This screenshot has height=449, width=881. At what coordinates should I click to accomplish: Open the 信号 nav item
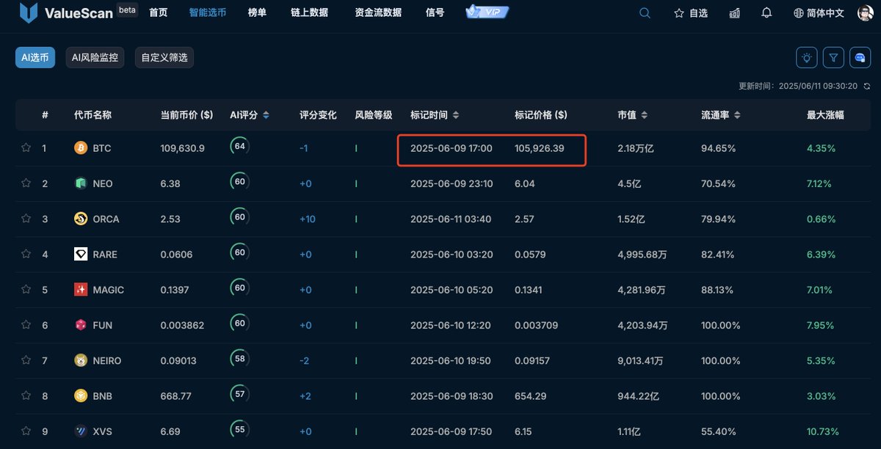(x=435, y=12)
